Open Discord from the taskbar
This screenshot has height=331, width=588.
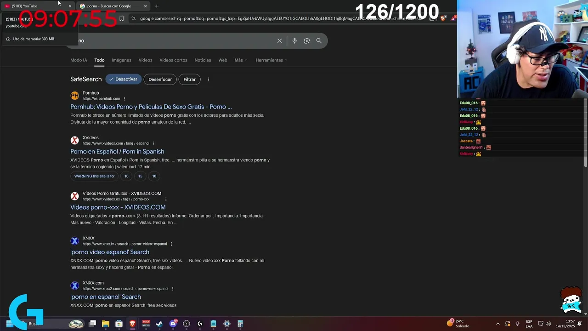pos(173,324)
